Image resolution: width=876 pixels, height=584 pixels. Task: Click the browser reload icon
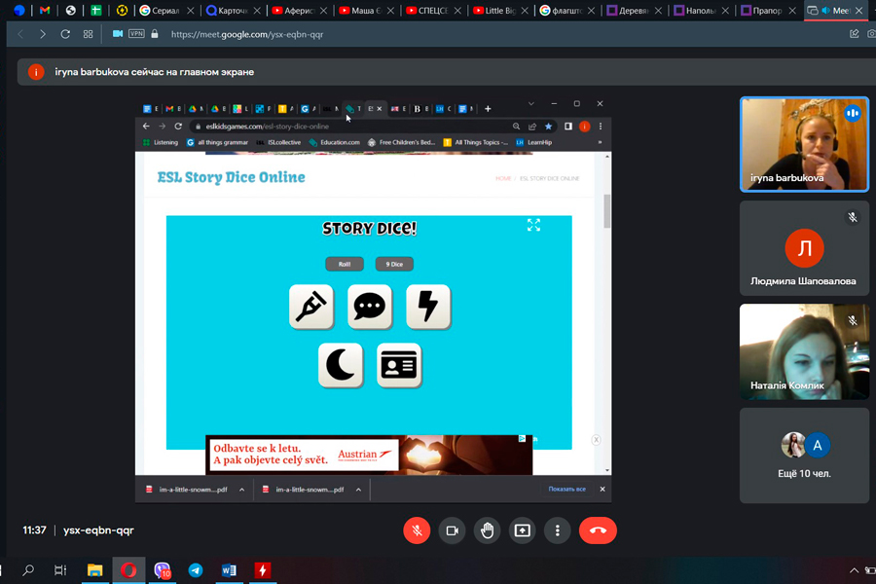click(x=65, y=34)
